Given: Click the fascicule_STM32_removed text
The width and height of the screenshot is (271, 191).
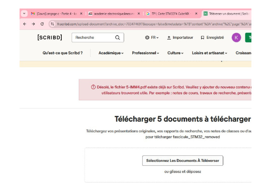Looking at the screenshot, I should coord(196,137).
